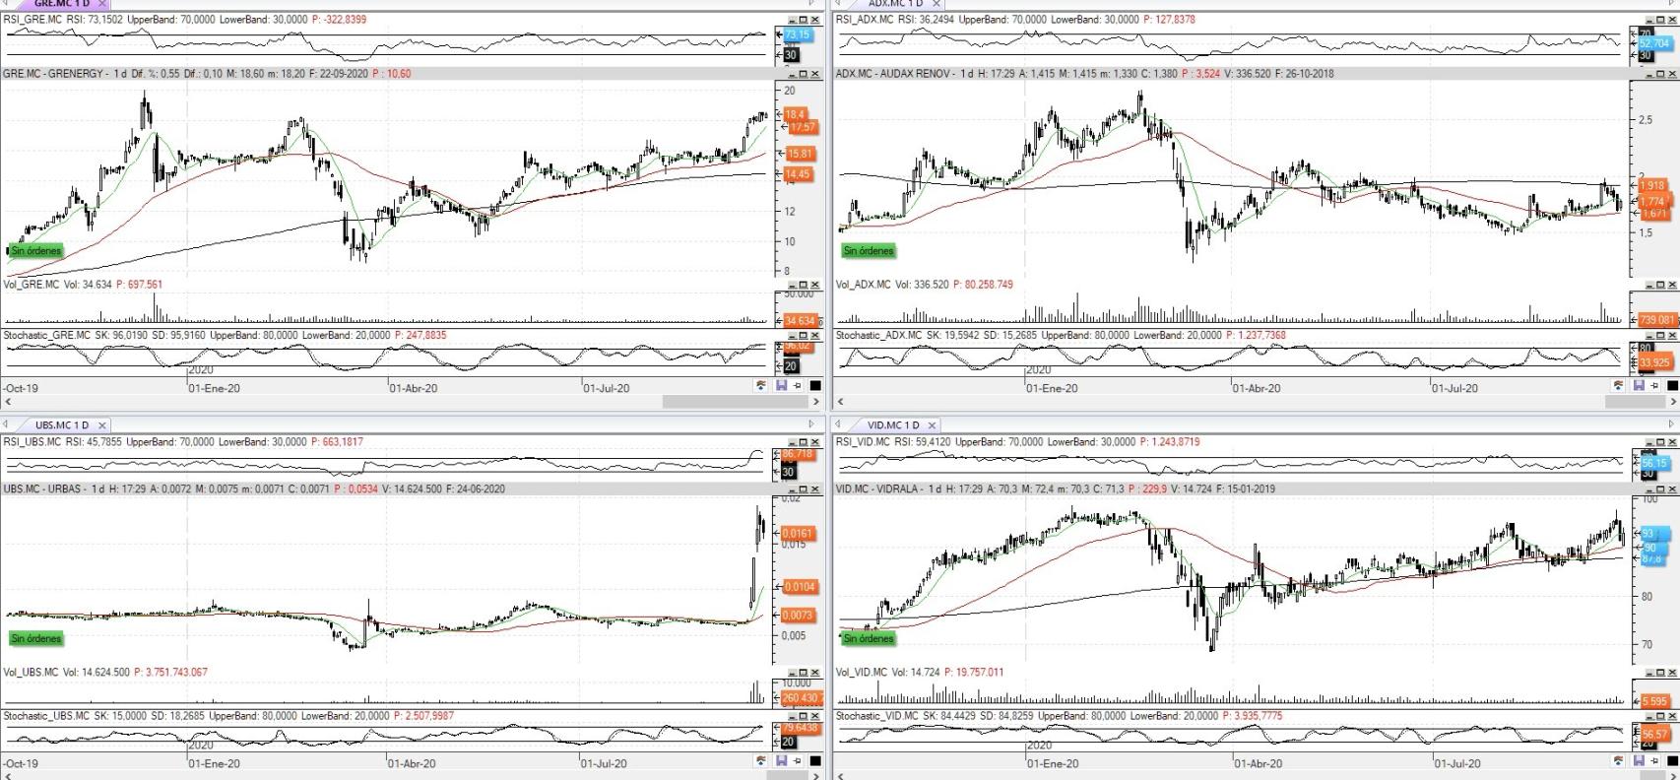Select the 15,81 moving average label on GRENERGY
The width and height of the screenshot is (1680, 780).
tap(800, 154)
